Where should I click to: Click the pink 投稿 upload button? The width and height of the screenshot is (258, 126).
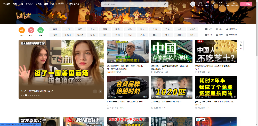click(x=246, y=4)
